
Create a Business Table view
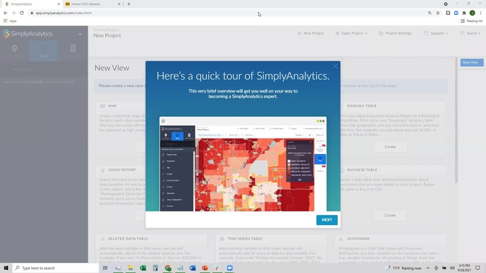tap(390, 216)
